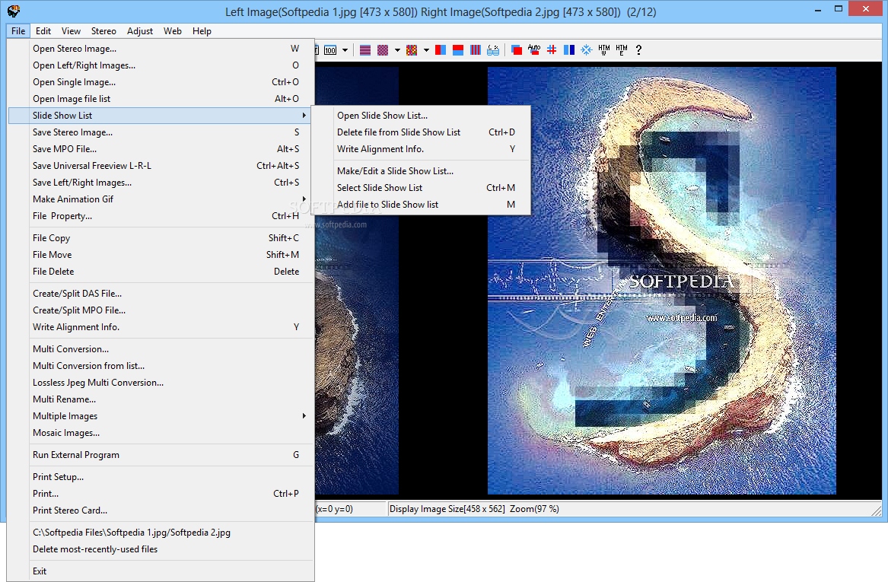Click the red-blue grid crosshair icon
The height and width of the screenshot is (582, 888).
[x=552, y=49]
